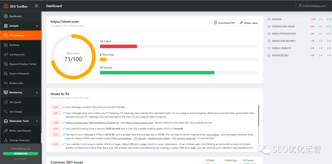Screen dimensions: 332x164
Task: Open Dashboard in the sidebar
Action: pos(21,16)
